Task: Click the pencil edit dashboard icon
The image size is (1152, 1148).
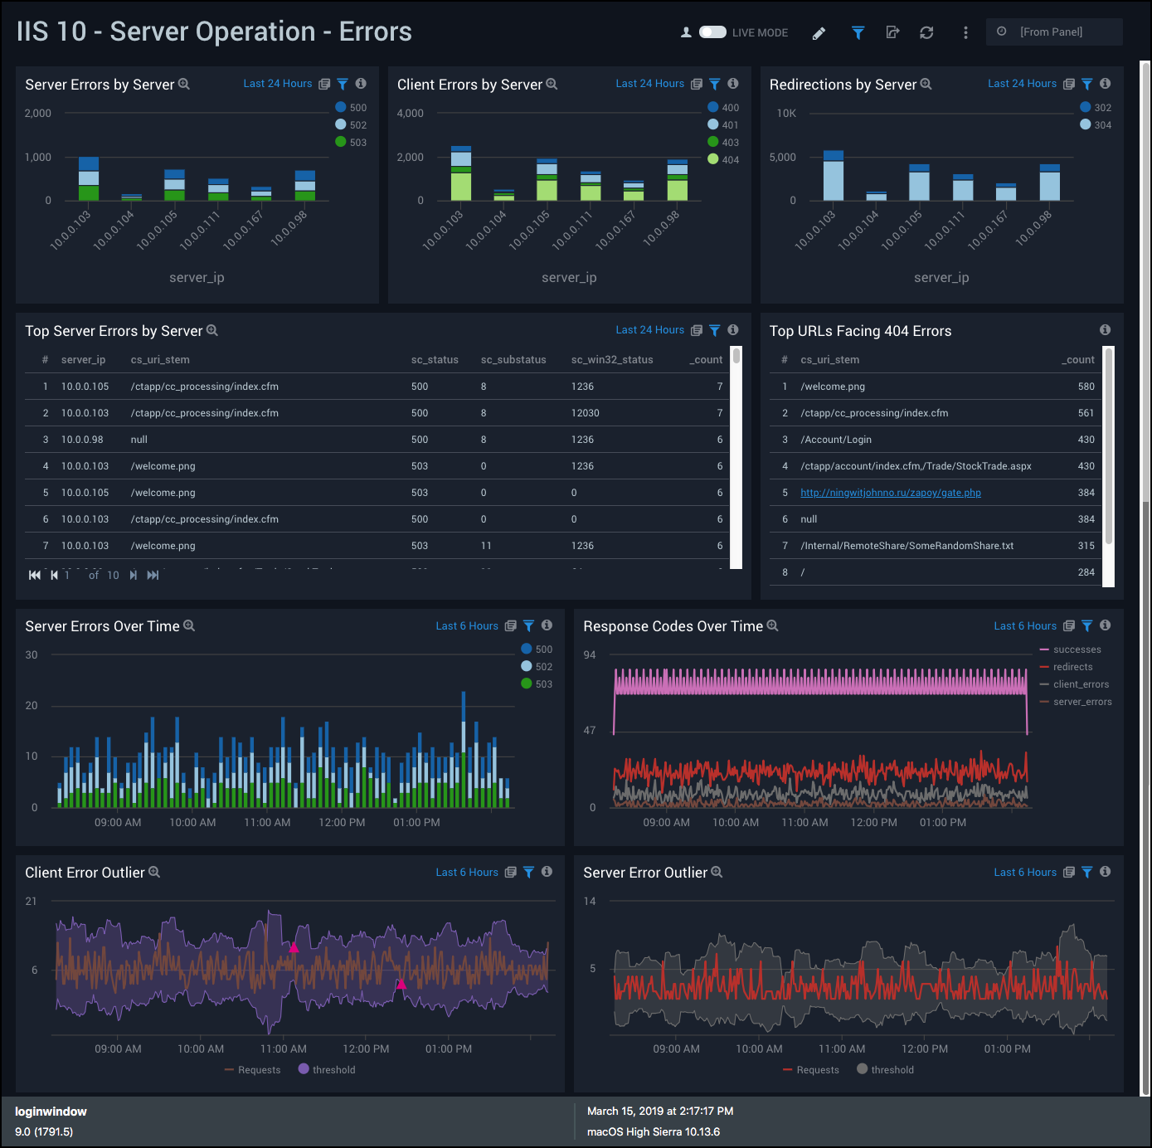Action: [819, 33]
